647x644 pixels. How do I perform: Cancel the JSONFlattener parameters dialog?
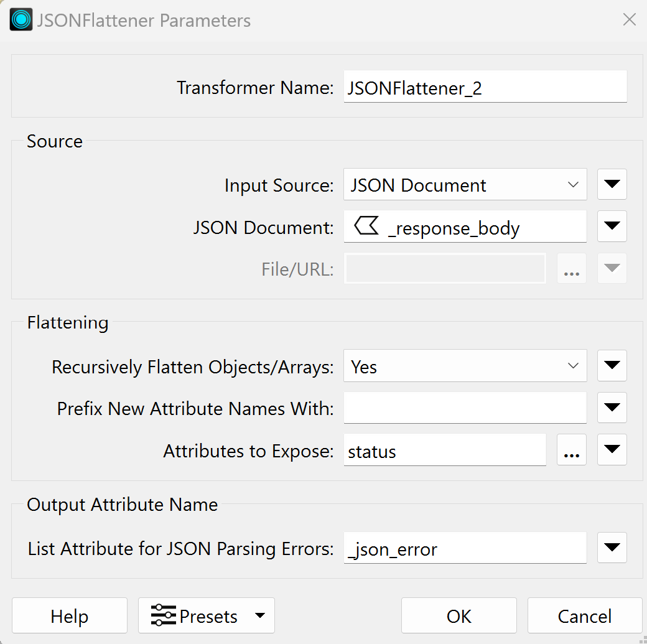[x=584, y=616]
